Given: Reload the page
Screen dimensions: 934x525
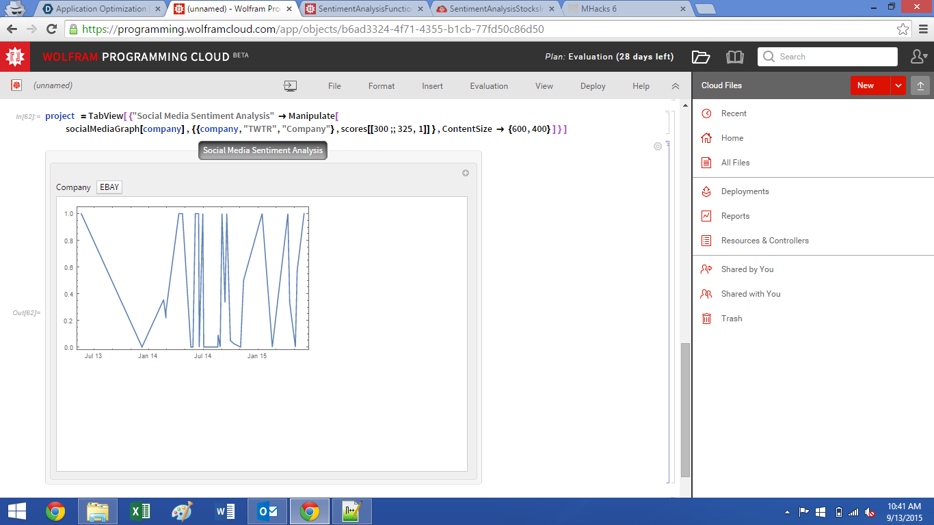Looking at the screenshot, I should pos(51,29).
